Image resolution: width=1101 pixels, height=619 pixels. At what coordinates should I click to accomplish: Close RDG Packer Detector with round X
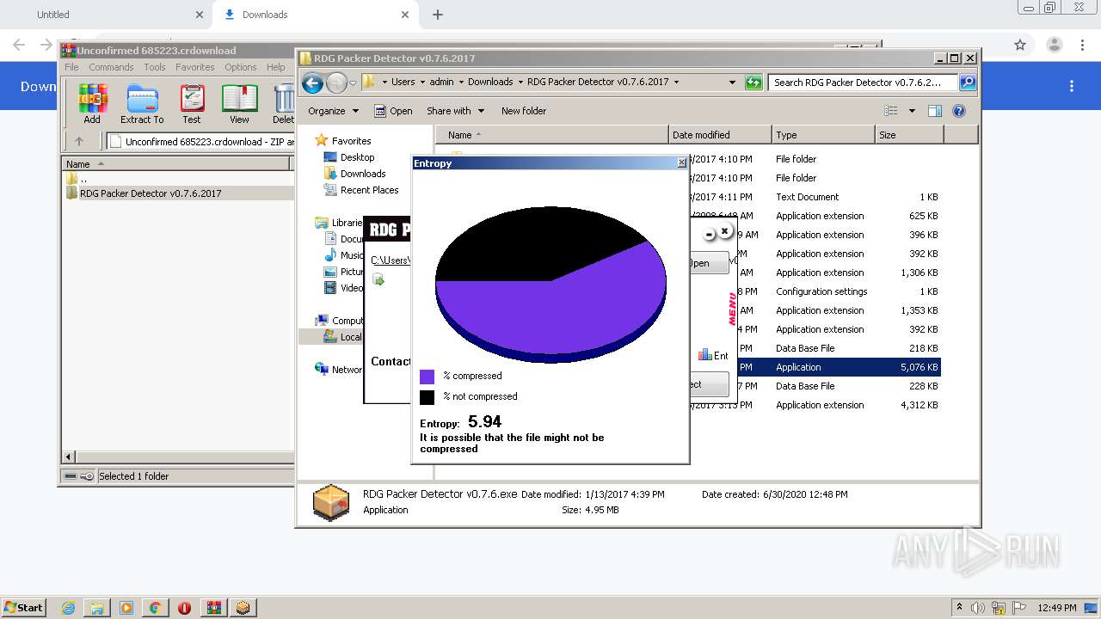(x=724, y=230)
